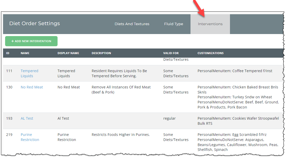Open the Fluid Type tab
Screen dimensions: 286x158
173,24
